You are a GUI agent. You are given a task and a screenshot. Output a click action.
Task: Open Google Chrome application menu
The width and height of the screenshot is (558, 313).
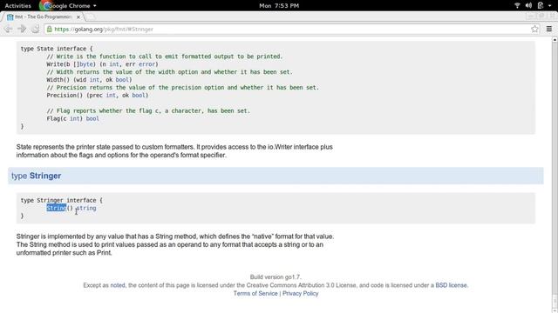point(68,6)
